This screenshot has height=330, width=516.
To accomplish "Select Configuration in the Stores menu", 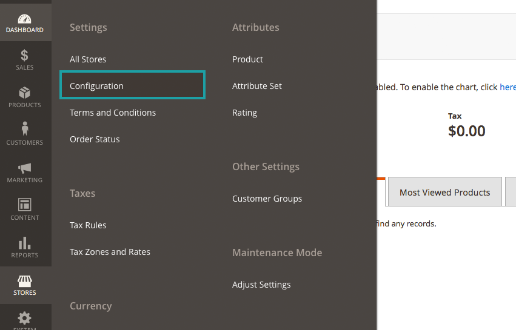I will [x=96, y=86].
